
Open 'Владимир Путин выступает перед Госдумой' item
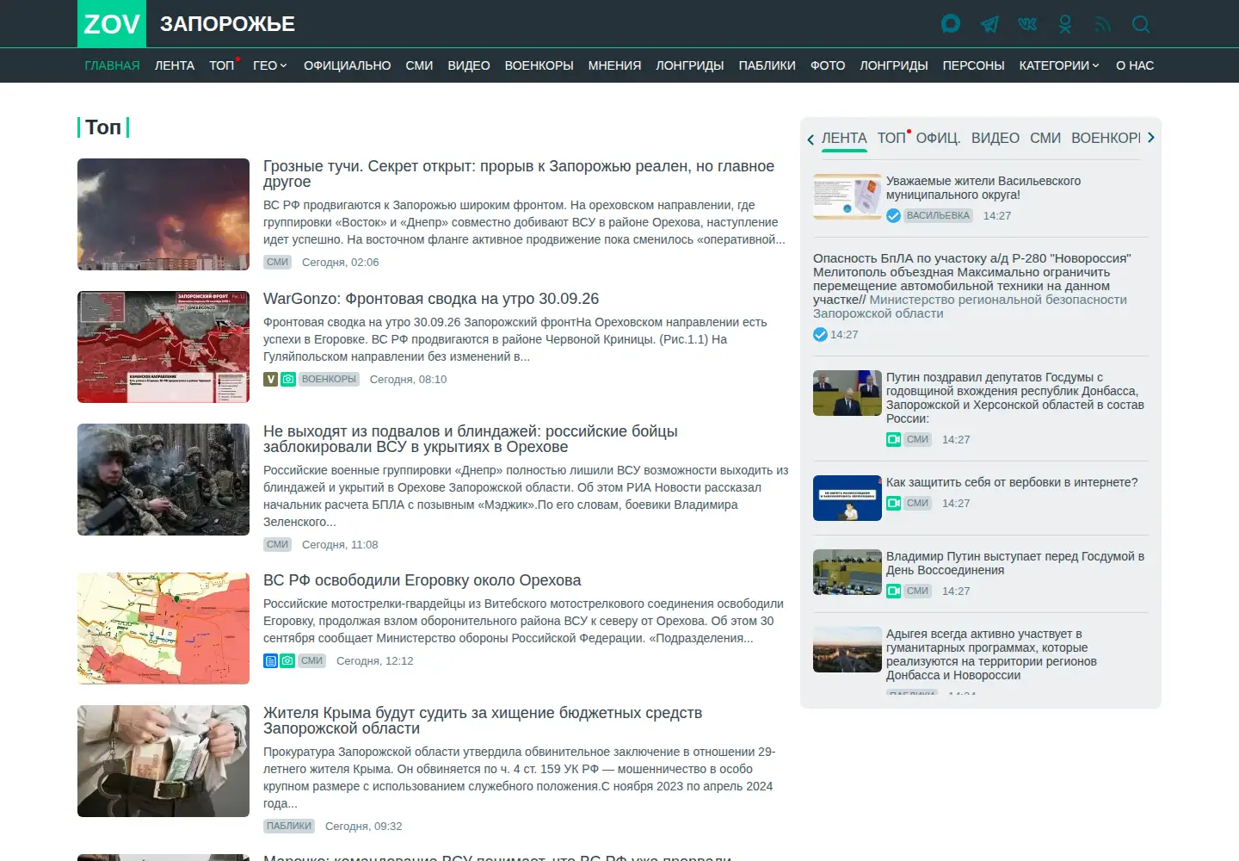(x=1015, y=563)
